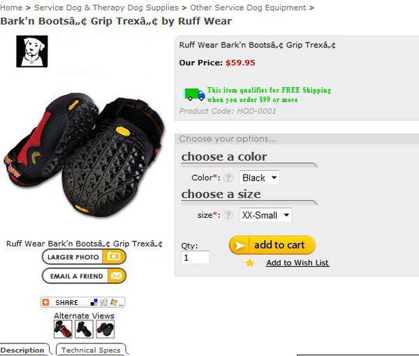This screenshot has height=356, width=419.
Task: Open the size dropdown showing XX-Small
Action: pyautogui.click(x=265, y=215)
